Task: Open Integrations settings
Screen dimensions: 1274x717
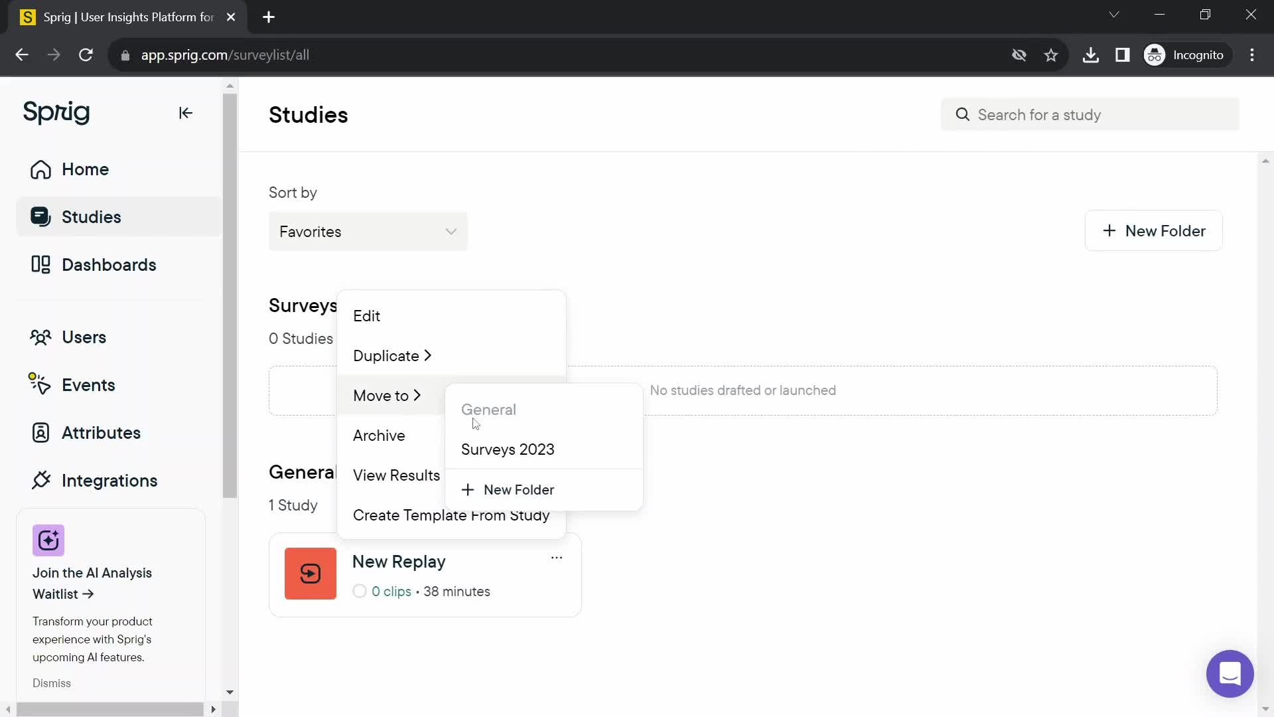Action: click(x=109, y=481)
